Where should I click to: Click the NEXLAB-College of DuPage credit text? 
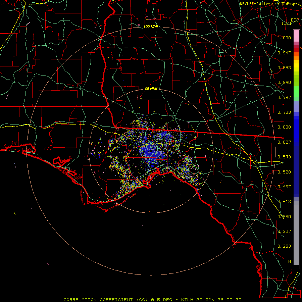pos(270,4)
